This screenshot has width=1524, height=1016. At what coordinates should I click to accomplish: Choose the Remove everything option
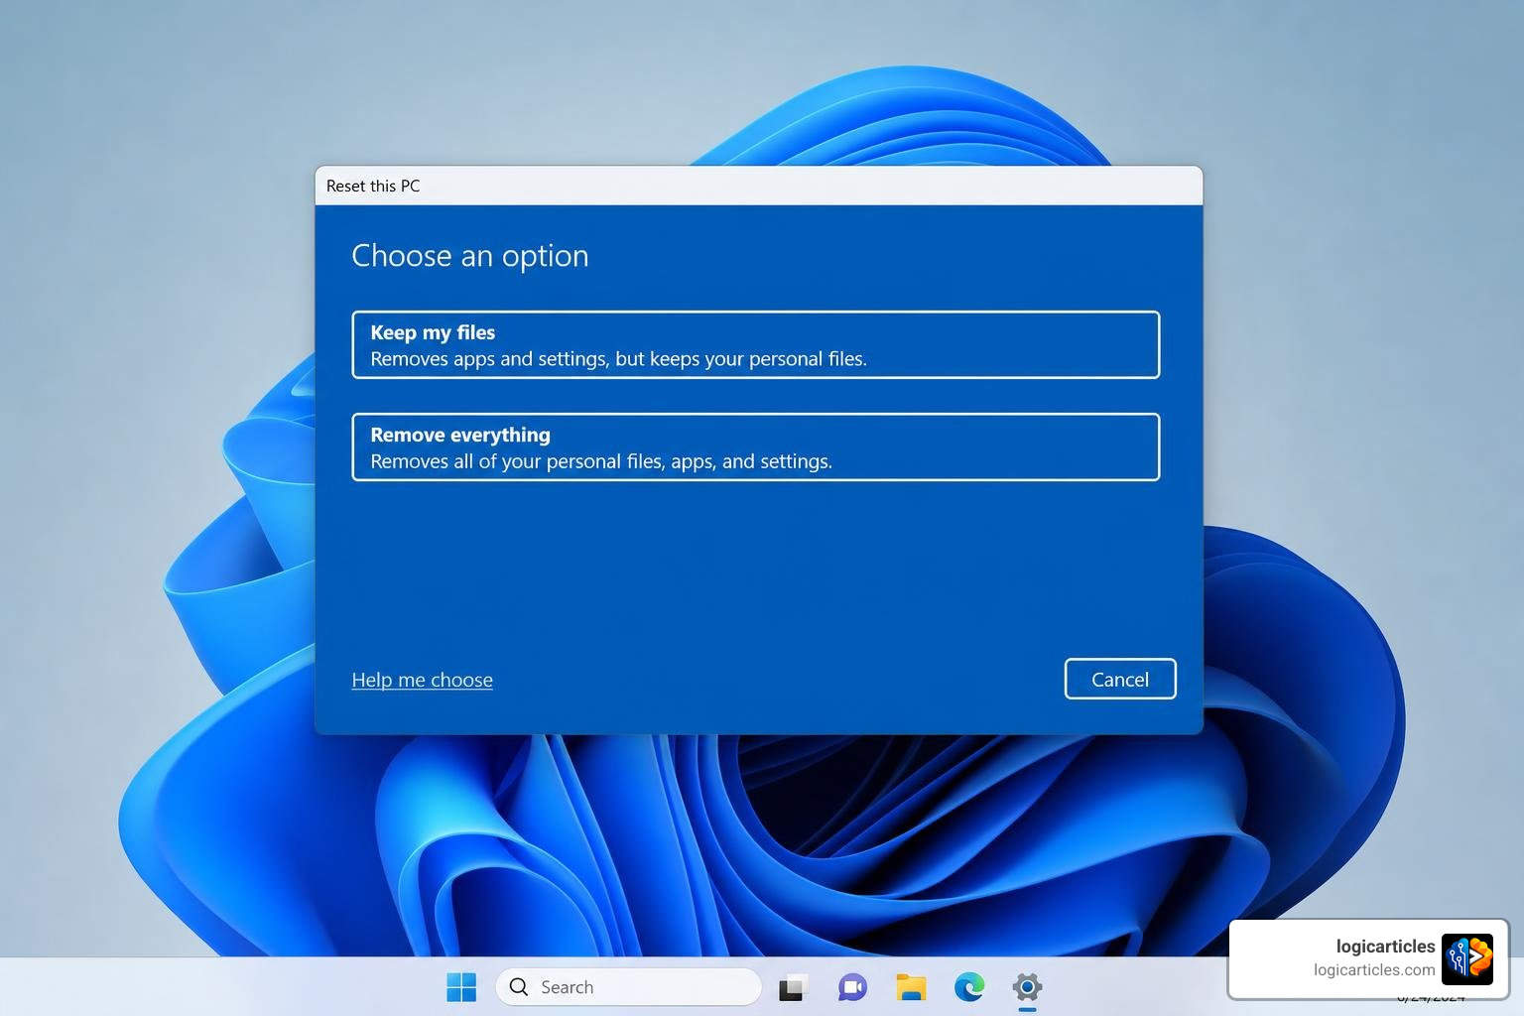pyautogui.click(x=755, y=446)
